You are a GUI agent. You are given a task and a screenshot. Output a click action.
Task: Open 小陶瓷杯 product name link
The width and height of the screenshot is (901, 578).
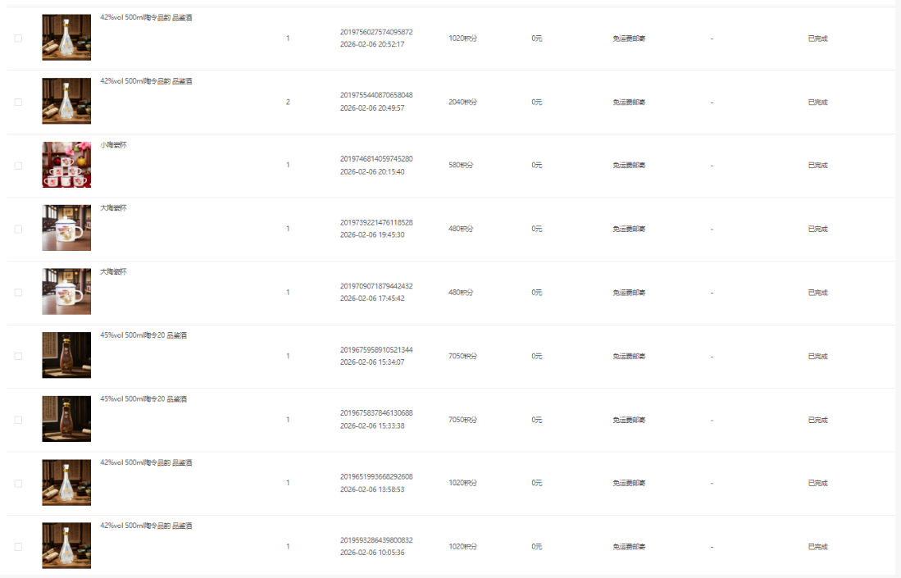[113, 145]
